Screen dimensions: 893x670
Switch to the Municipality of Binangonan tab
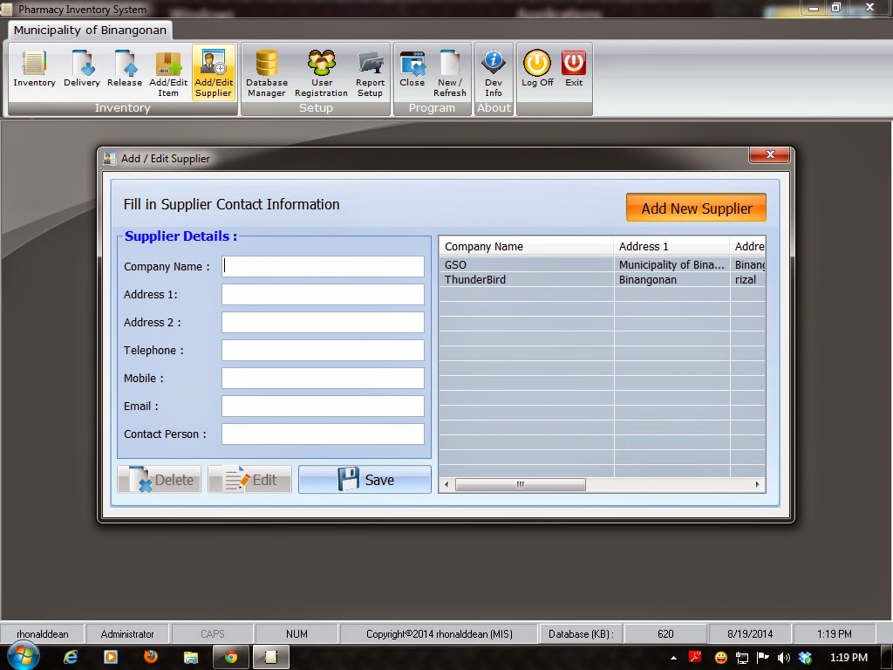click(x=89, y=29)
